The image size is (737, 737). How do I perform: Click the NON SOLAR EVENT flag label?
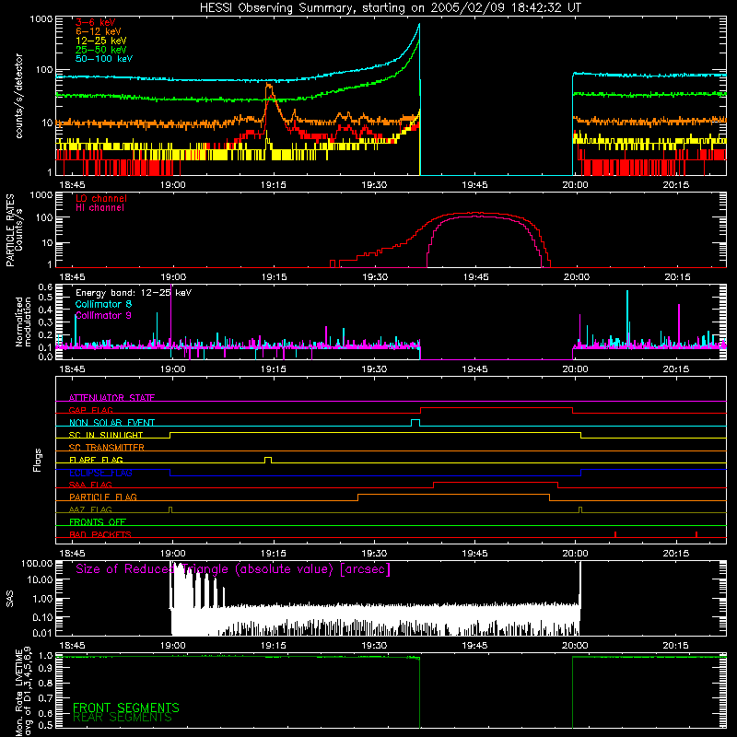[111, 423]
